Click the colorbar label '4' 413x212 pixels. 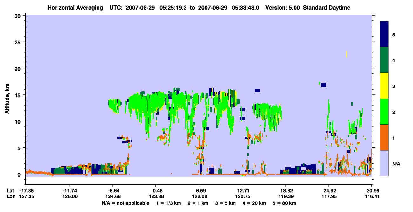(394, 60)
